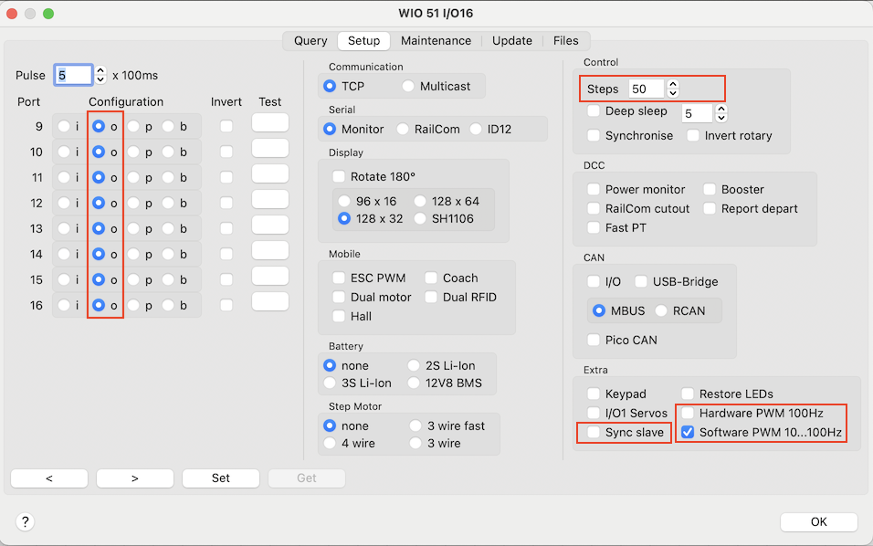Click the next page '>' button
This screenshot has width=873, height=546.
(x=134, y=478)
